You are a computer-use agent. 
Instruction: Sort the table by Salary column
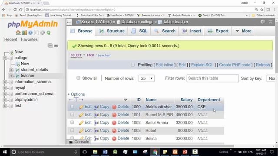click(x=186, y=100)
